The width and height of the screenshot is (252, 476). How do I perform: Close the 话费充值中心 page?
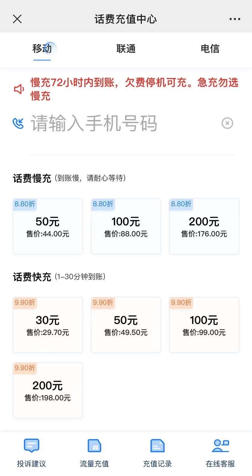(x=17, y=19)
